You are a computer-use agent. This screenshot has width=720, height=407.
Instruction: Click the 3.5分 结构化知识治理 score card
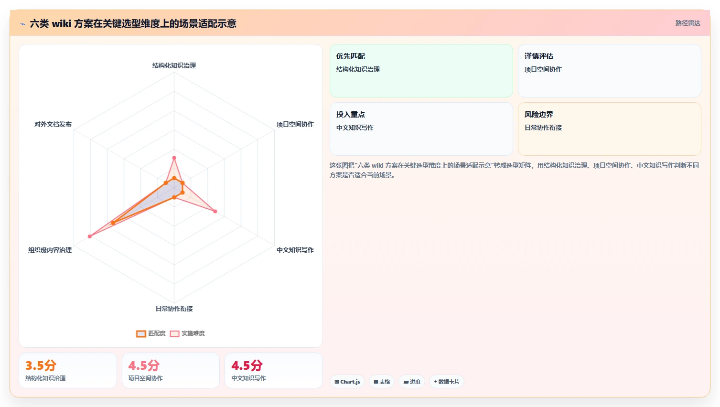68,371
